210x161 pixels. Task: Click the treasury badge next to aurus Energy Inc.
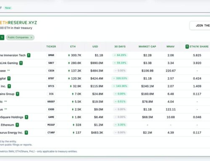[26, 132]
